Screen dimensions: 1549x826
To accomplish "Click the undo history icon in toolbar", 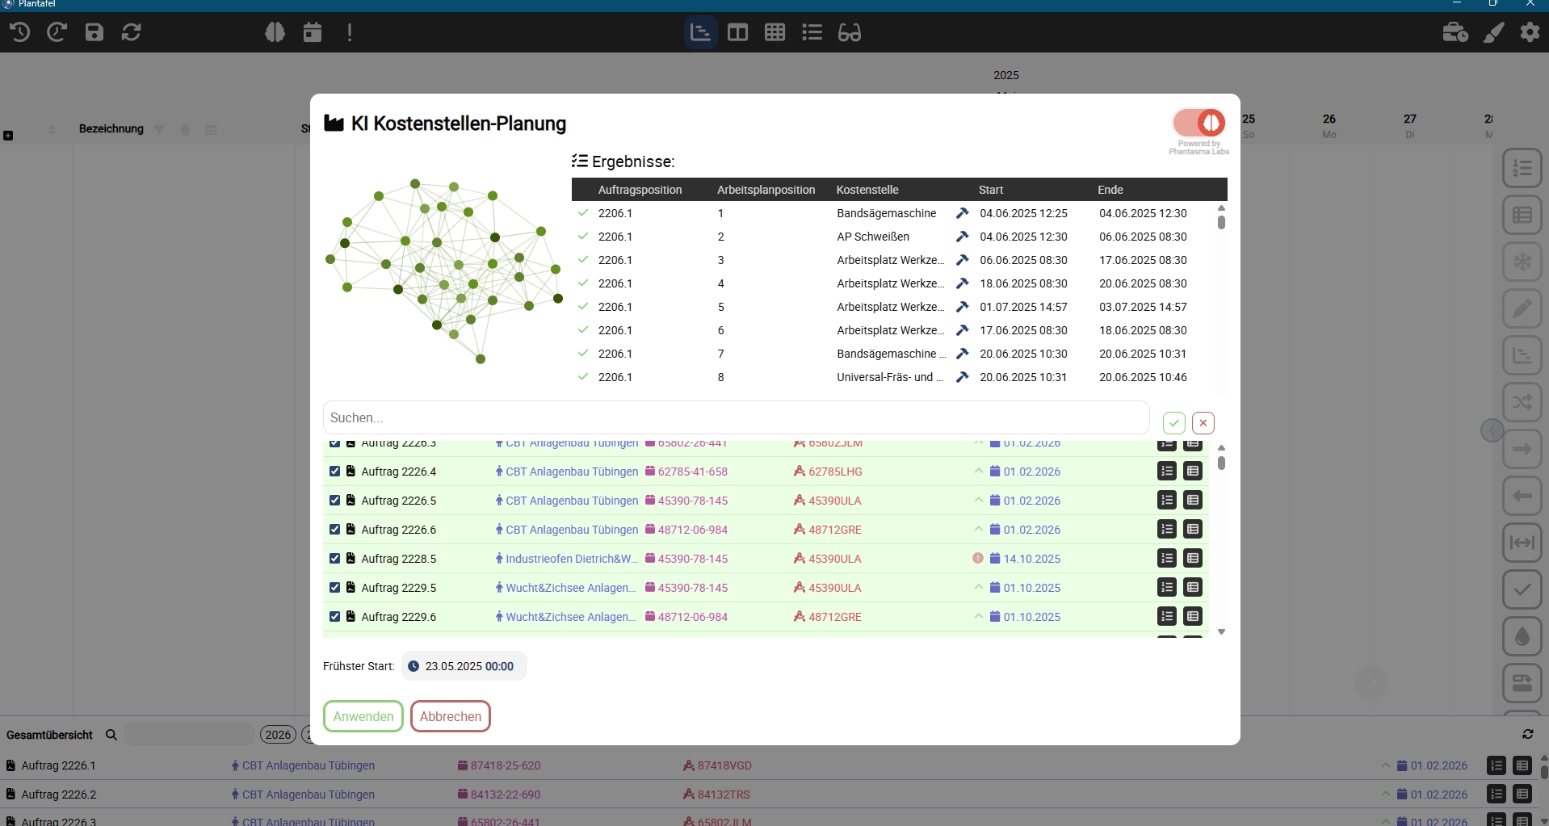I will [19, 32].
